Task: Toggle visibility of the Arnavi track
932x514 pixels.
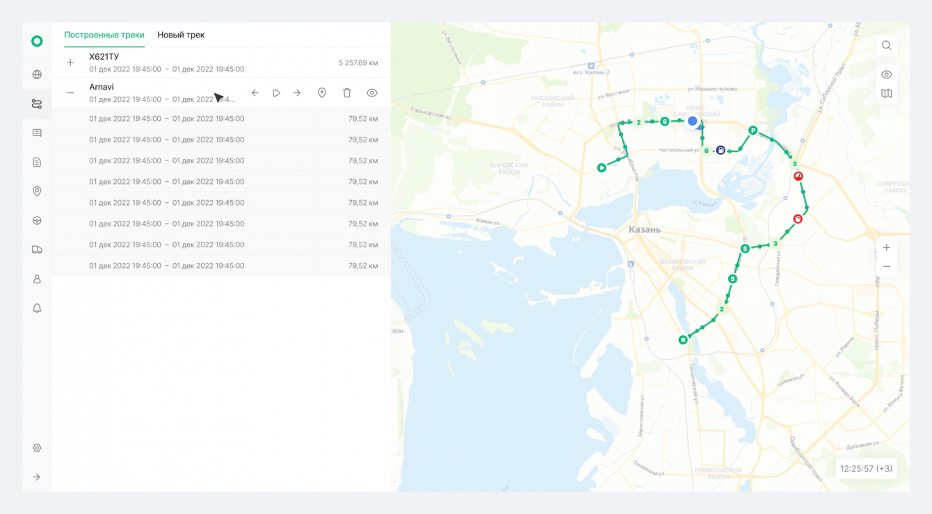Action: (x=372, y=92)
